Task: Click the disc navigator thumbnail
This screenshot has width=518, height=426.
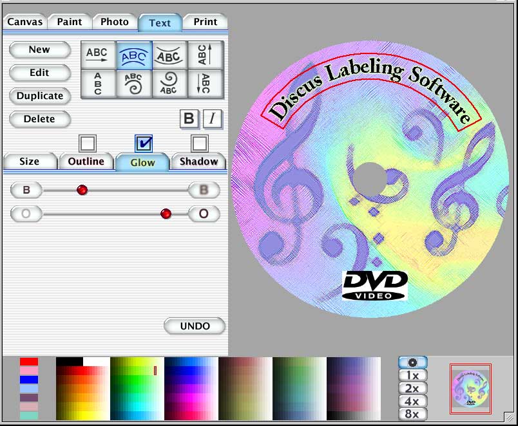Action: click(x=470, y=389)
